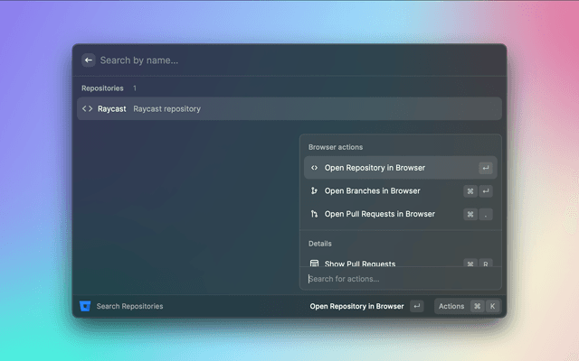The height and width of the screenshot is (361, 579).
Task: Click the Show Pull Requests list icon
Action: (314, 264)
